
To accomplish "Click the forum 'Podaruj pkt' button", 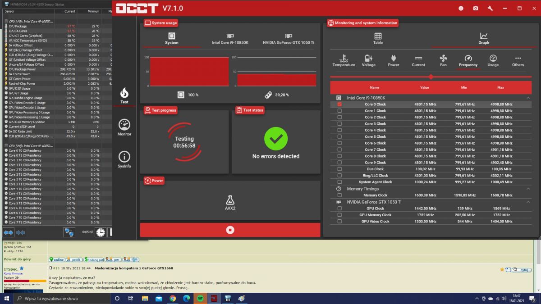I will click(94, 260).
